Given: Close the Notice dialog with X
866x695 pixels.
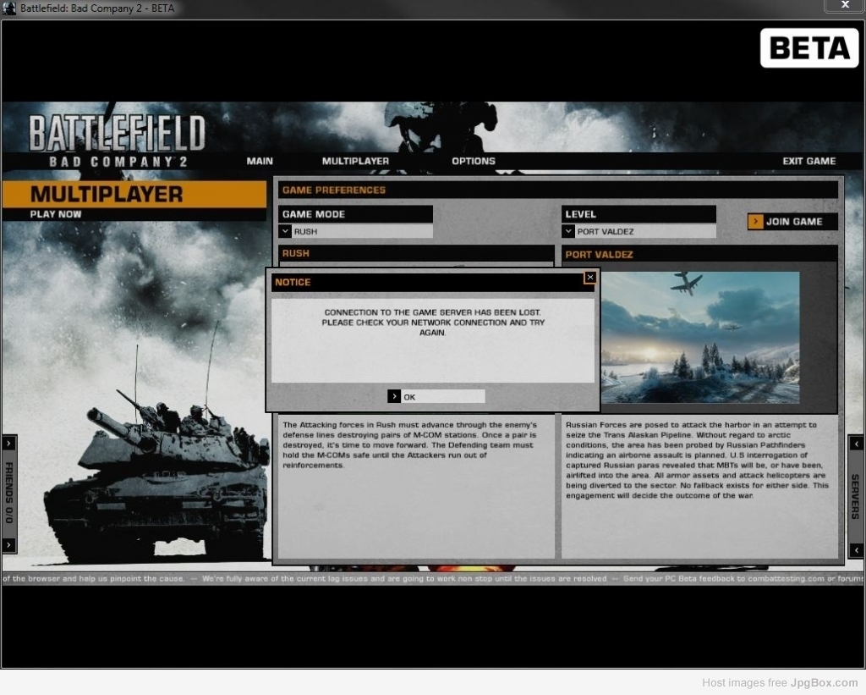Looking at the screenshot, I should tap(589, 278).
